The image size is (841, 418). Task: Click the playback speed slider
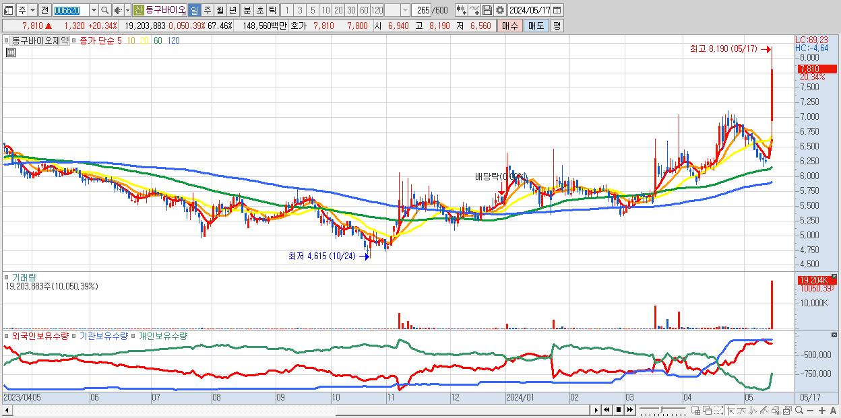tap(662, 409)
